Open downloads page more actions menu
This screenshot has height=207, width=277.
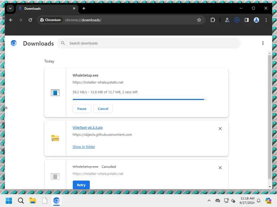pos(263,43)
